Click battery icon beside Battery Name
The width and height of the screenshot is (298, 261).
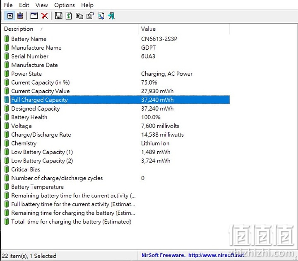pos(7,39)
